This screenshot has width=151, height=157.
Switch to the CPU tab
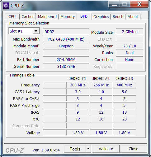[x=12, y=16]
